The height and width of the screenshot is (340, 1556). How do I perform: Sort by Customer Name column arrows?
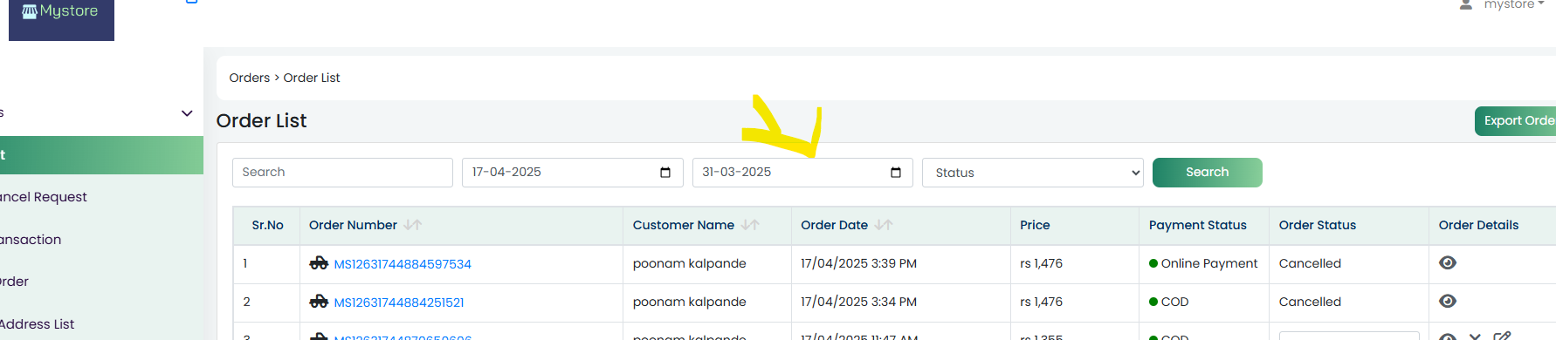(750, 225)
